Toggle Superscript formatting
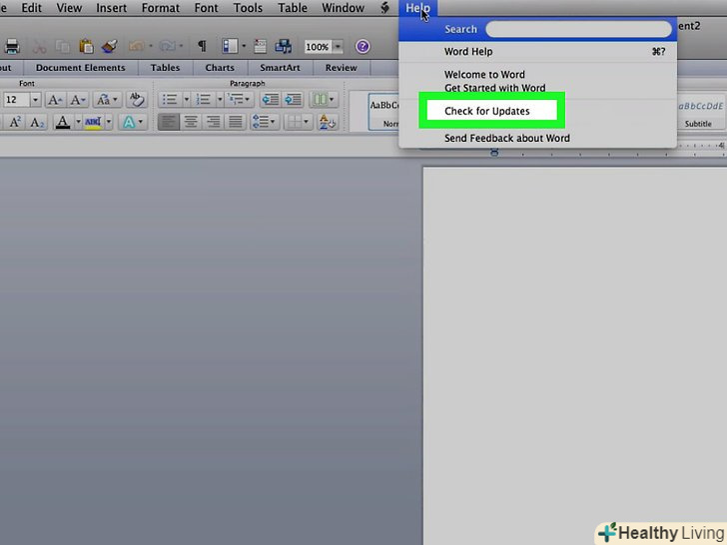Screen dimensions: 727x545 (x=15, y=123)
